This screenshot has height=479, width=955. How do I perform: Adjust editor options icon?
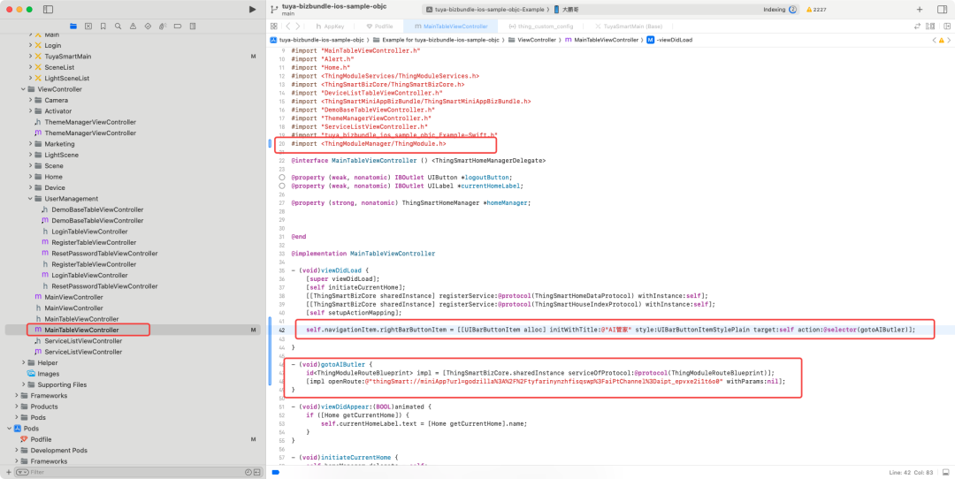[930, 27]
